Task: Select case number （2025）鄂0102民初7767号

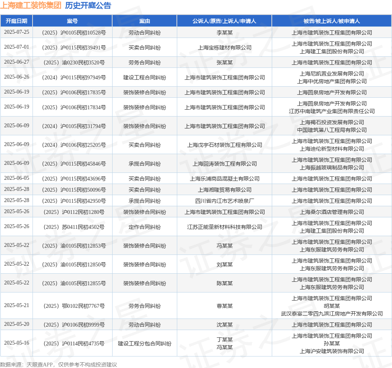Action: pyautogui.click(x=74, y=306)
